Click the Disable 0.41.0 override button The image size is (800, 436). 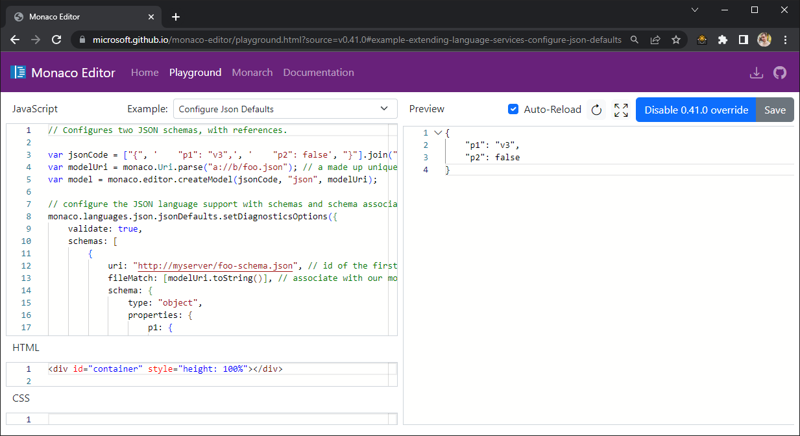pyautogui.click(x=696, y=108)
